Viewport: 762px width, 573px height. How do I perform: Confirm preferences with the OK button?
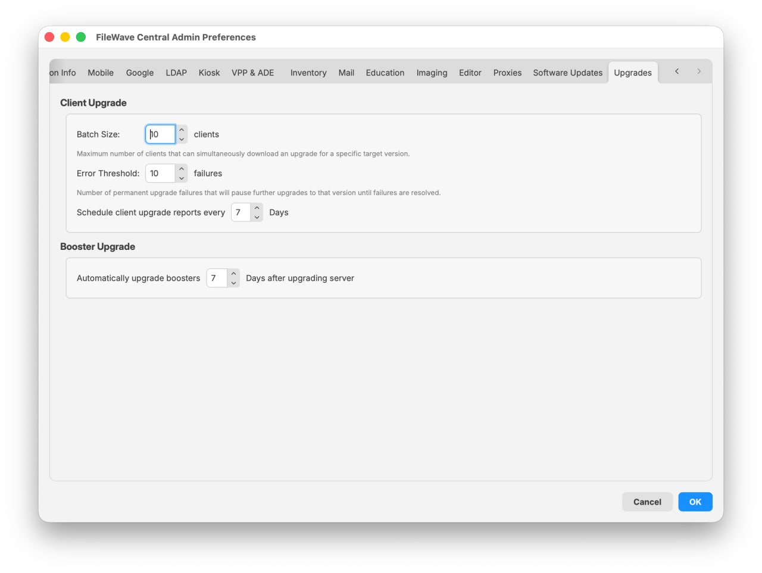coord(695,502)
